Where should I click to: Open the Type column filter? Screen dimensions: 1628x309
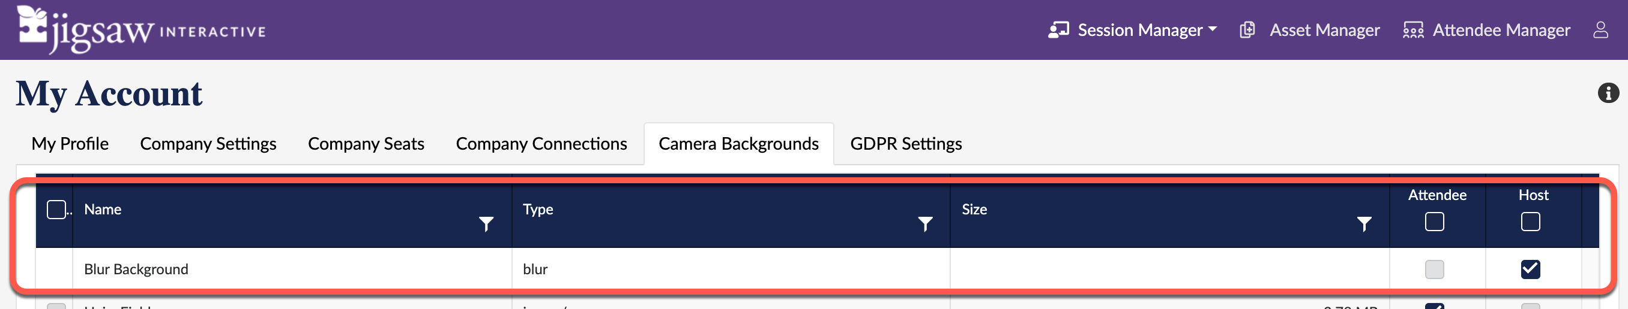pyautogui.click(x=924, y=224)
